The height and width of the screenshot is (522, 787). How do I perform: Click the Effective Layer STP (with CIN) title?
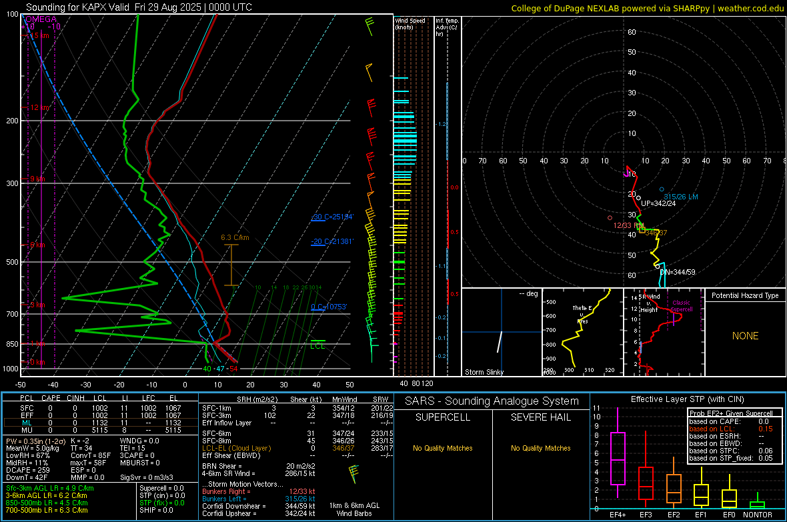(687, 399)
